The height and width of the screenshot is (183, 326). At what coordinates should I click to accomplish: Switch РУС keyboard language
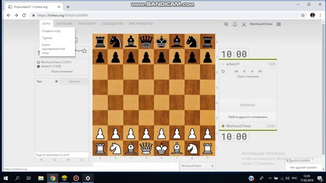pyautogui.click(x=294, y=178)
